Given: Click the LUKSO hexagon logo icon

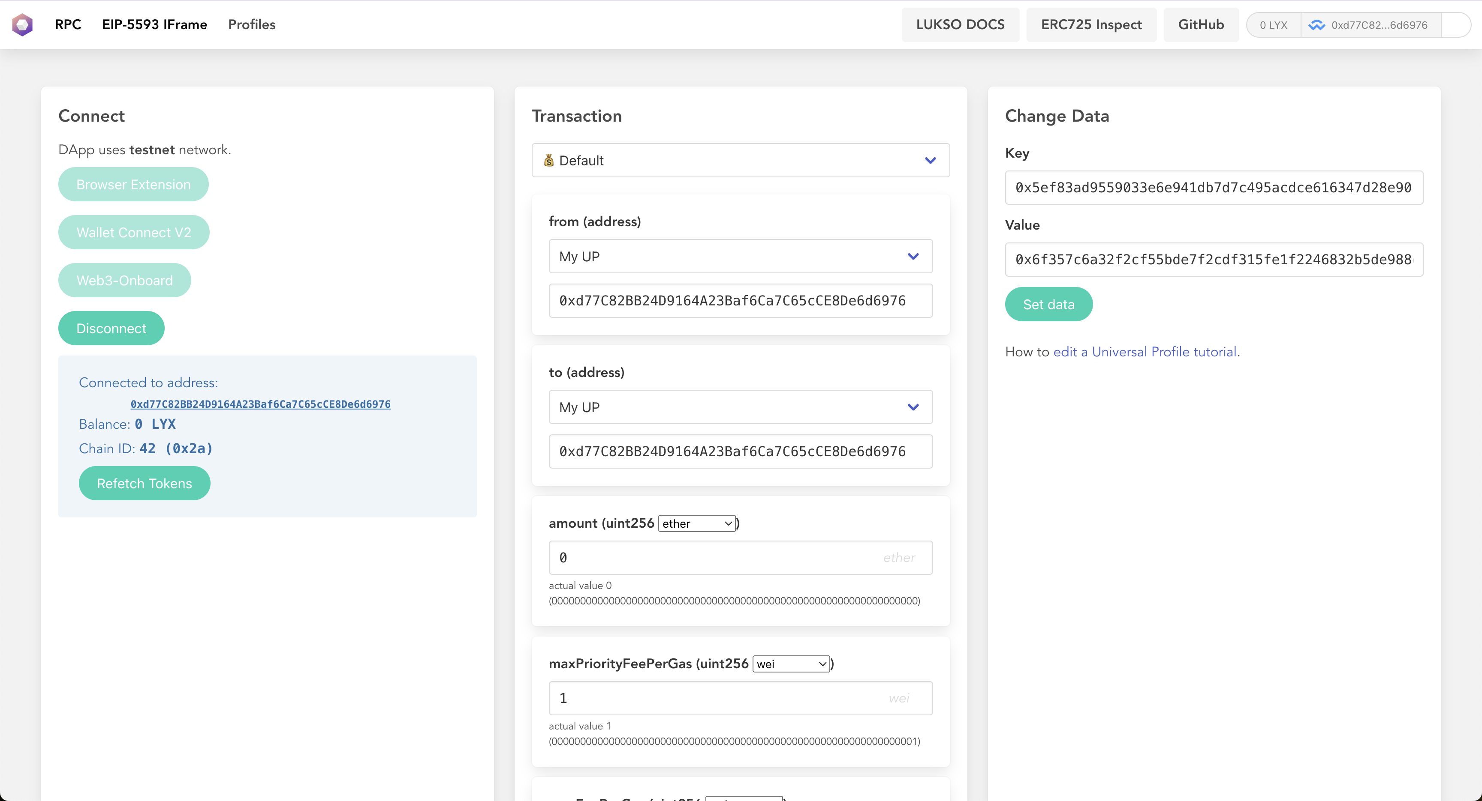Looking at the screenshot, I should (22, 25).
